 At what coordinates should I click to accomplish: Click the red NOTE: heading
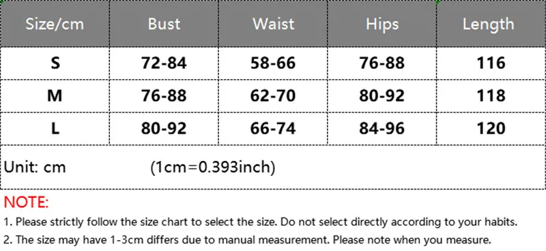click(x=27, y=203)
